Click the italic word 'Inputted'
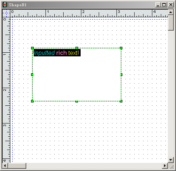176x171 pixels. [x=44, y=53]
